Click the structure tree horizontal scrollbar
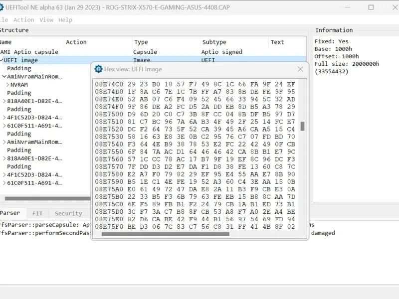The height and width of the screenshot is (299, 399). point(47,198)
